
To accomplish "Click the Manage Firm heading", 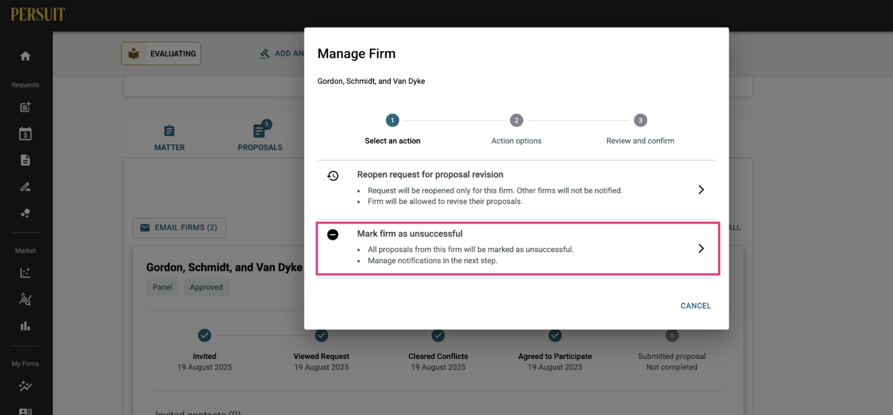I will (357, 54).
